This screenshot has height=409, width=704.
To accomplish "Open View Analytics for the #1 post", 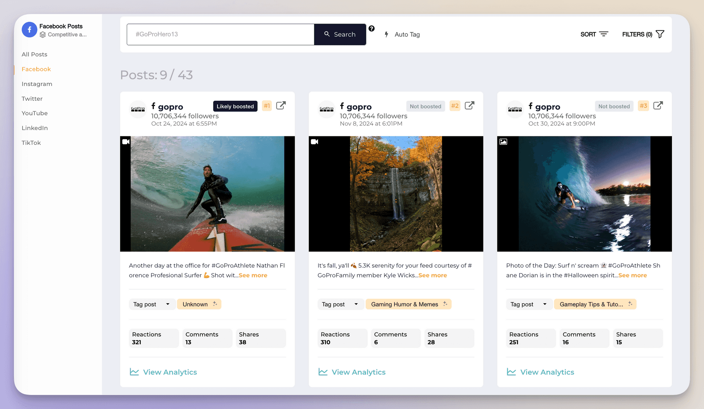I will click(x=163, y=372).
